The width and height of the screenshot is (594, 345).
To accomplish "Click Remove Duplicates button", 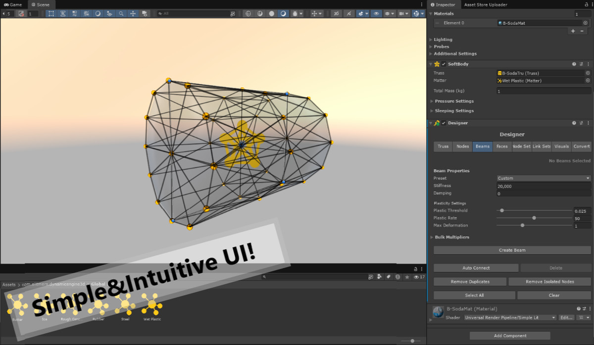I will coord(470,282).
